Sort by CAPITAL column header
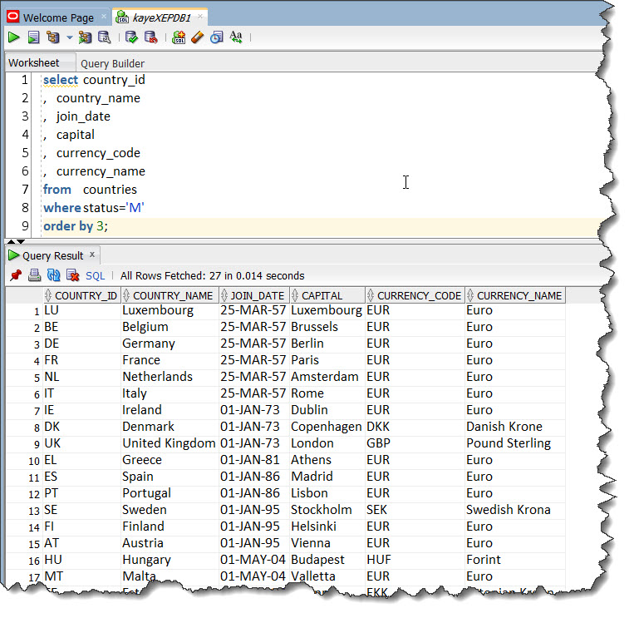This screenshot has height=618, width=634. [x=327, y=295]
